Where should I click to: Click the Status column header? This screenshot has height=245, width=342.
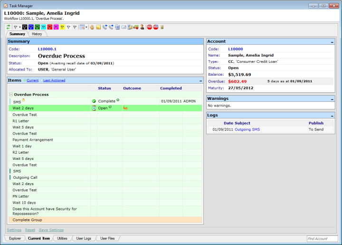click(x=104, y=88)
